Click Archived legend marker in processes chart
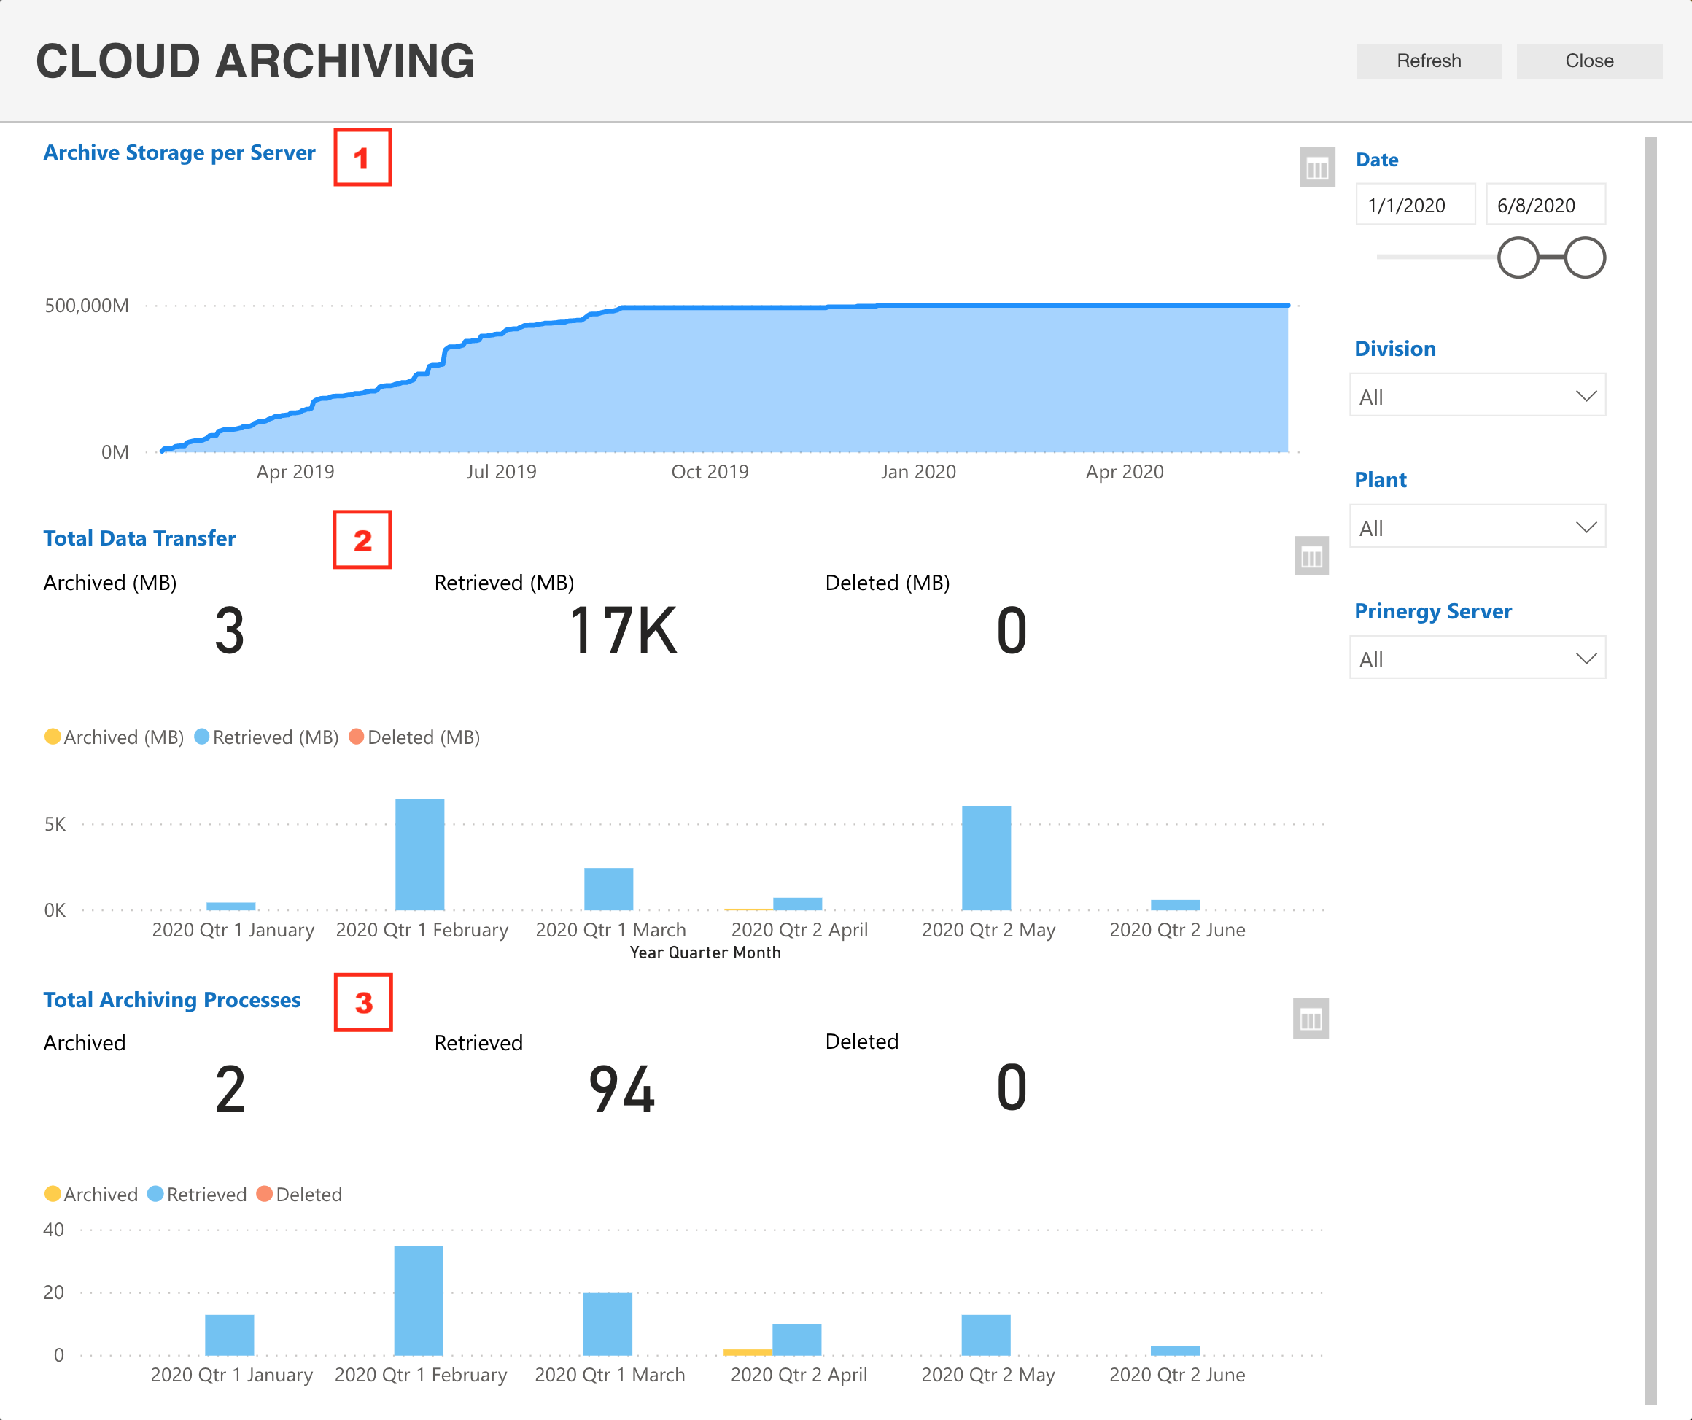This screenshot has height=1420, width=1692. pyautogui.click(x=53, y=1193)
